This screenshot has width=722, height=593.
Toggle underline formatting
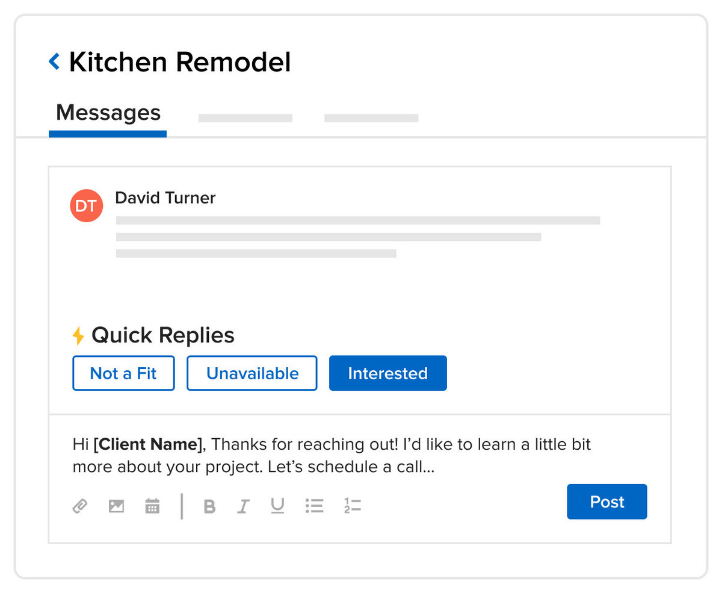pos(277,506)
